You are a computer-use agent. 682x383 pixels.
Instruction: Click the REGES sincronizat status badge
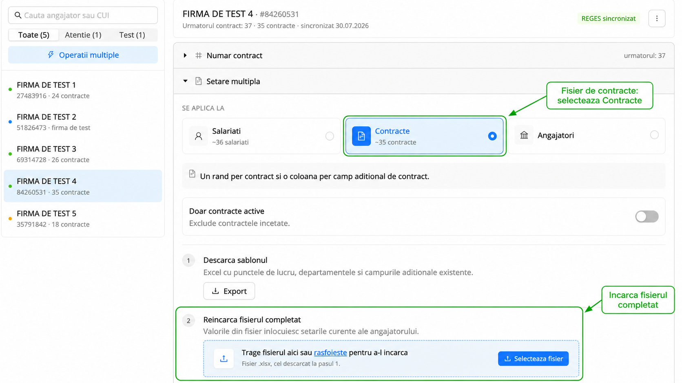(609, 18)
